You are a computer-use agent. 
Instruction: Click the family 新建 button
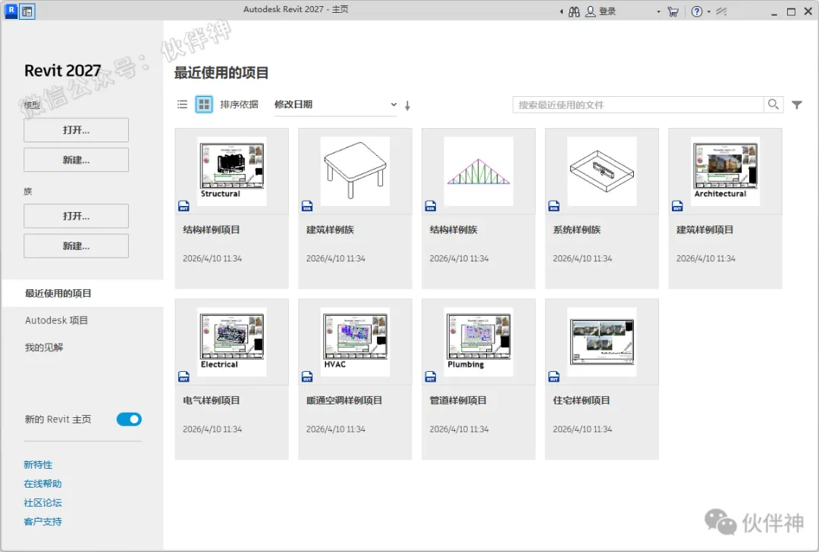click(77, 246)
